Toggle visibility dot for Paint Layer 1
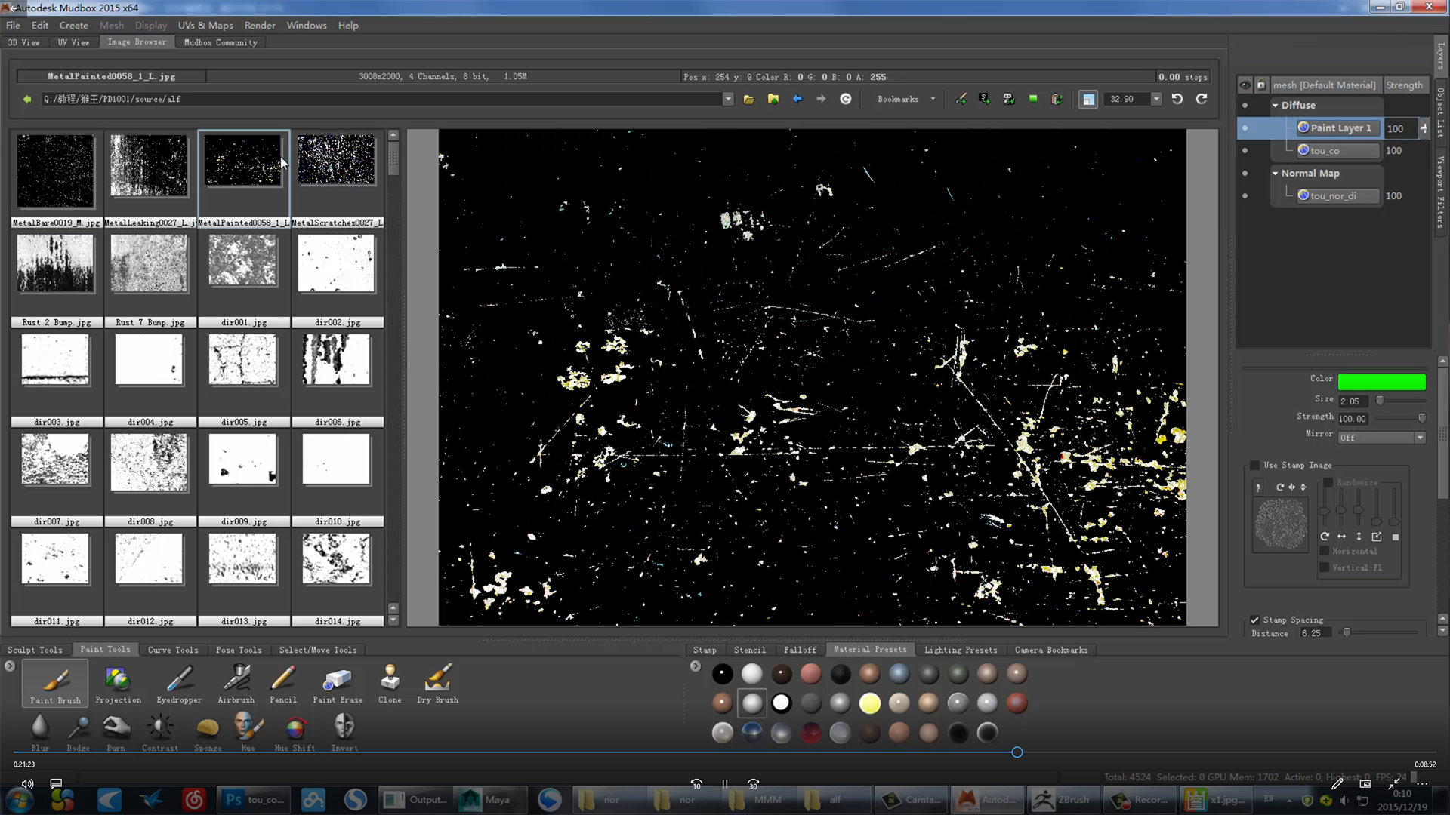 1245,128
